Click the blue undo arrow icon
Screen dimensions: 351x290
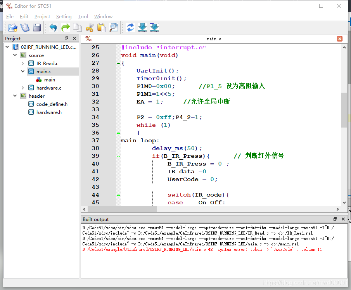pyautogui.click(x=53, y=28)
